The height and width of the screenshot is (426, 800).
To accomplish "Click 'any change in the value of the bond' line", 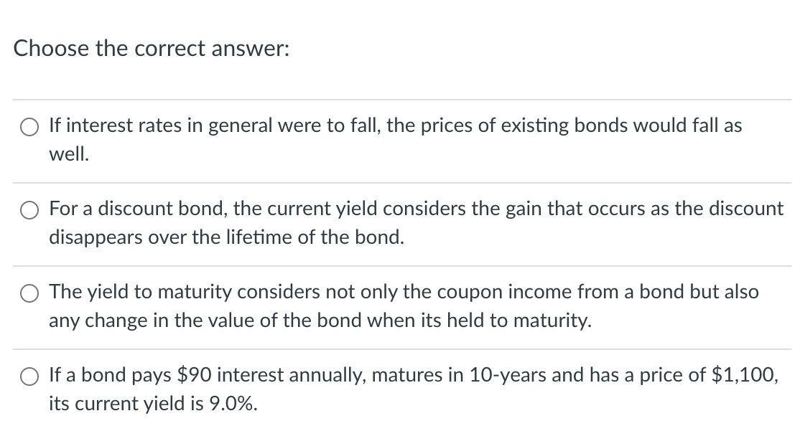I will coord(207,320).
